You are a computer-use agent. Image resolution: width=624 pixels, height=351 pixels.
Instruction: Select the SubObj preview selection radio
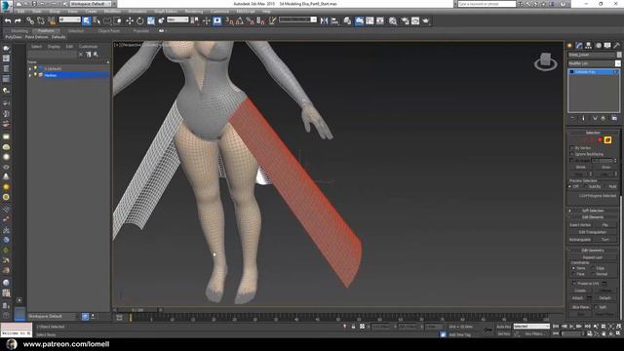(x=585, y=186)
